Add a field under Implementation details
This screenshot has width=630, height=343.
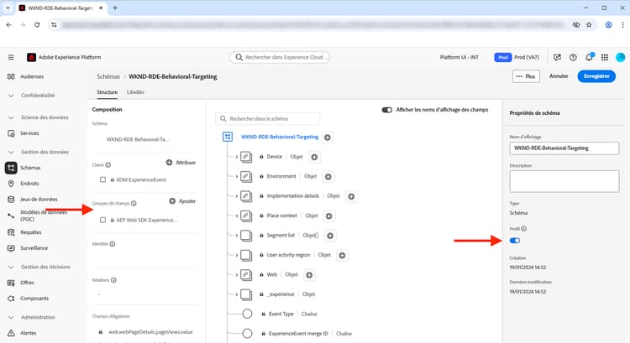click(351, 196)
